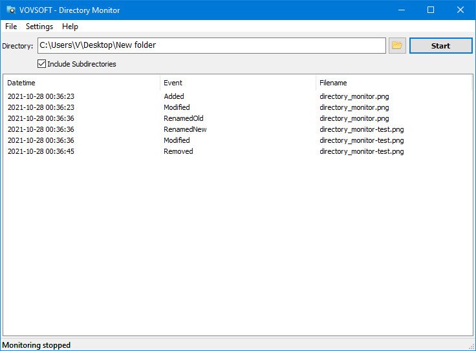
Task: Click the Directory: label
Action: point(17,46)
